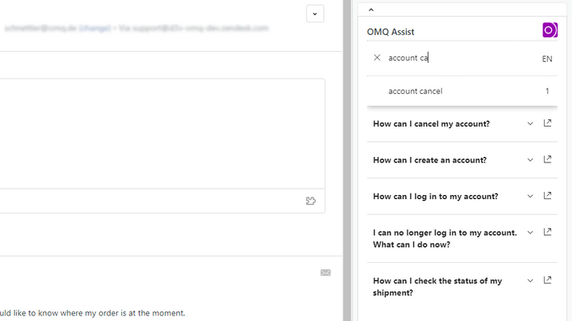Open 'How can I cancel my account?' question
This screenshot has height=321, width=572.
pos(431,124)
